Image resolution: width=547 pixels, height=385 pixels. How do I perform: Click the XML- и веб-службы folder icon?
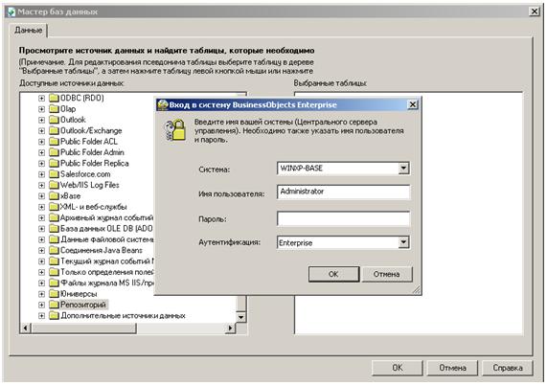click(54, 207)
